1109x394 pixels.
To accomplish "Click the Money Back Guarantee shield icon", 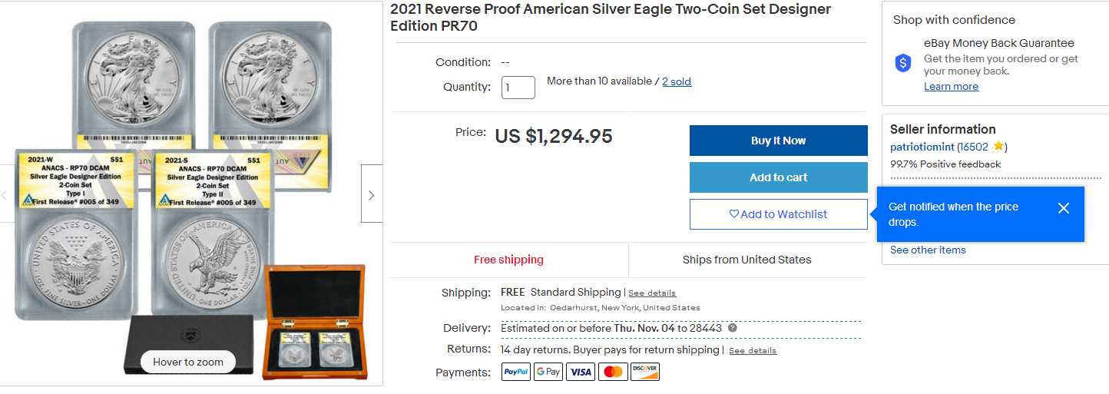I will [903, 64].
